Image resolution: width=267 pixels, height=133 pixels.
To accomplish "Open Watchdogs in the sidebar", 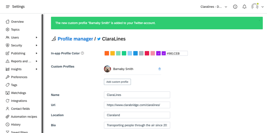I will 19,93.
